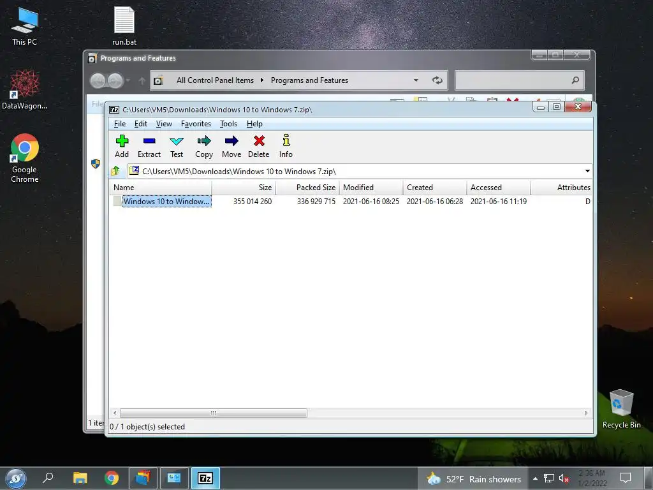Image resolution: width=653 pixels, height=490 pixels.
Task: Open the Favorites menu
Action: tap(196, 124)
